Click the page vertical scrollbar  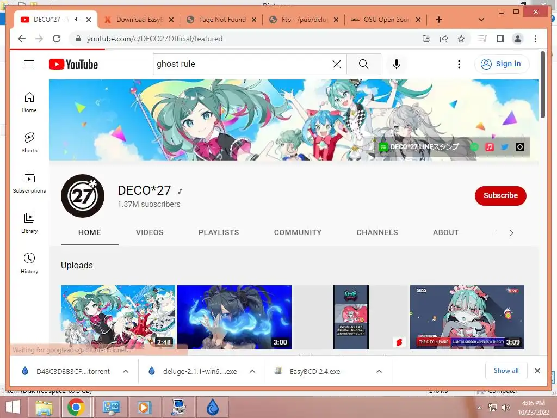click(x=542, y=84)
